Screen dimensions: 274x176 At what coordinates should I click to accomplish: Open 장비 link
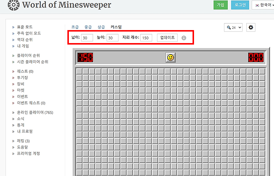pos(20,84)
